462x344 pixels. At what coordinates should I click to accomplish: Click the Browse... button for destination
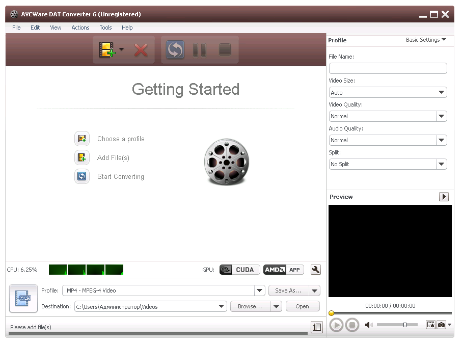coord(251,306)
